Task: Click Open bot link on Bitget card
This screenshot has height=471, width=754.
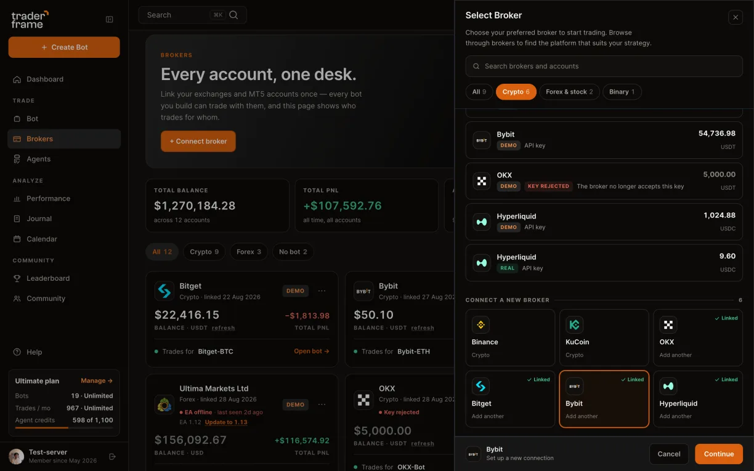Action: point(312,352)
